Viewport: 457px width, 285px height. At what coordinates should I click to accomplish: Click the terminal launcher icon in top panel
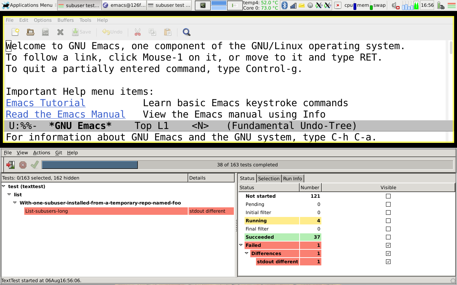pos(203,5)
